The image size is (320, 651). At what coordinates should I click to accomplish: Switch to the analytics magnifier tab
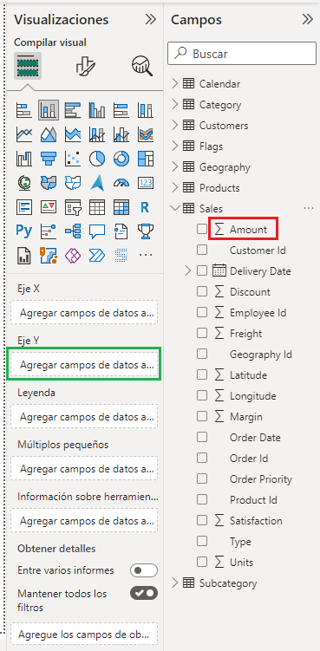tap(142, 66)
